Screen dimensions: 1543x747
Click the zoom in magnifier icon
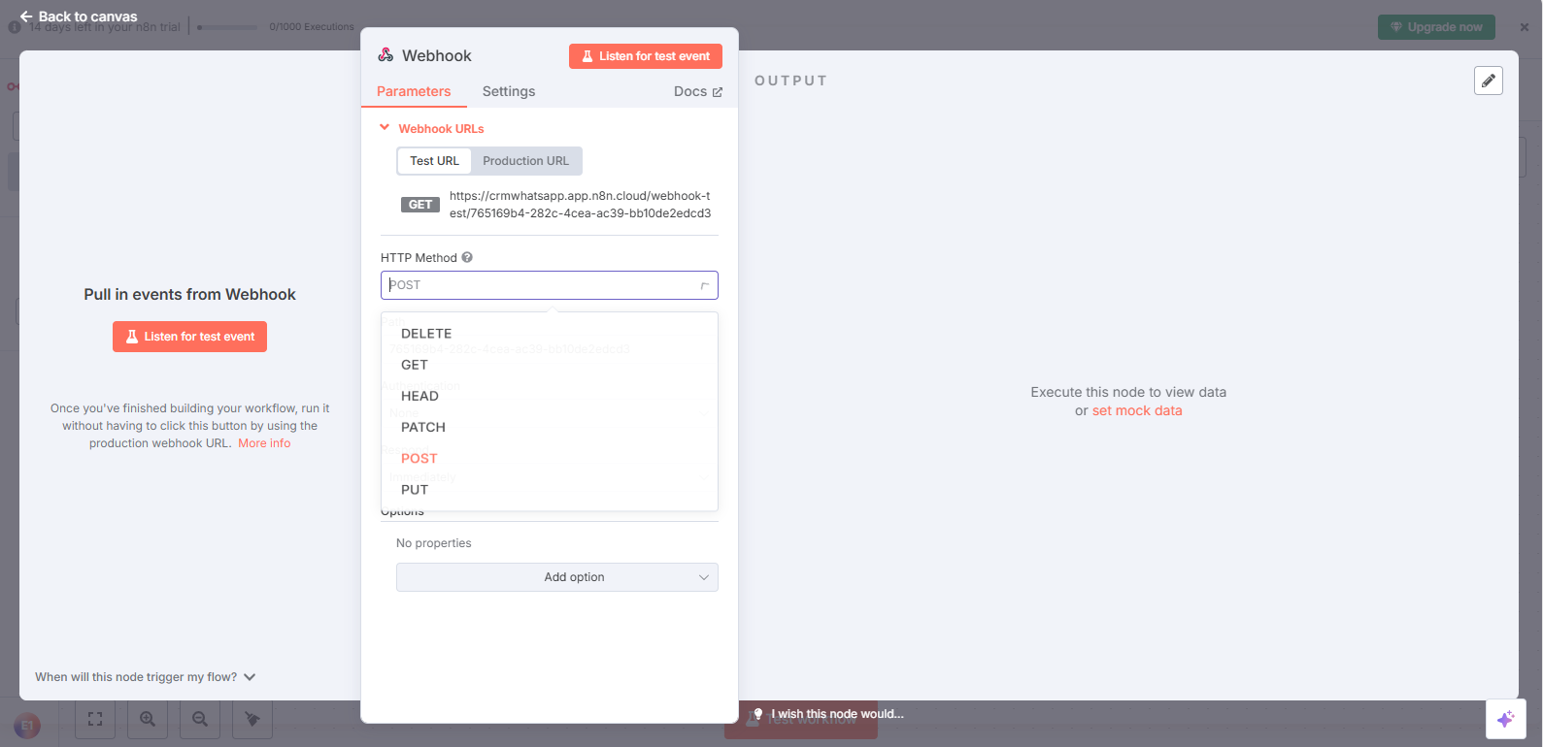(148, 719)
